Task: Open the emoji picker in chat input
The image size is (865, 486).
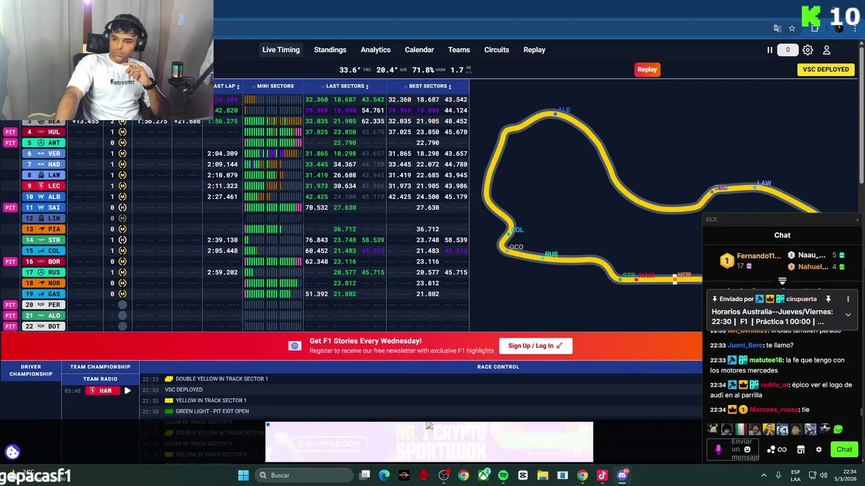Action: tap(747, 450)
